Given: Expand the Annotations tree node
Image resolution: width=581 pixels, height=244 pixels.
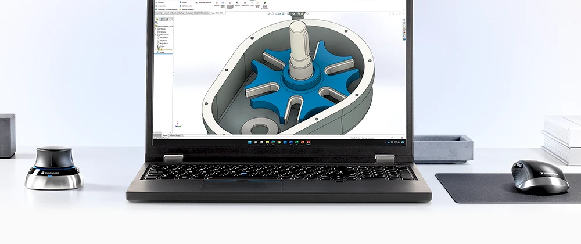Looking at the screenshot, I should pyautogui.click(x=156, y=35).
